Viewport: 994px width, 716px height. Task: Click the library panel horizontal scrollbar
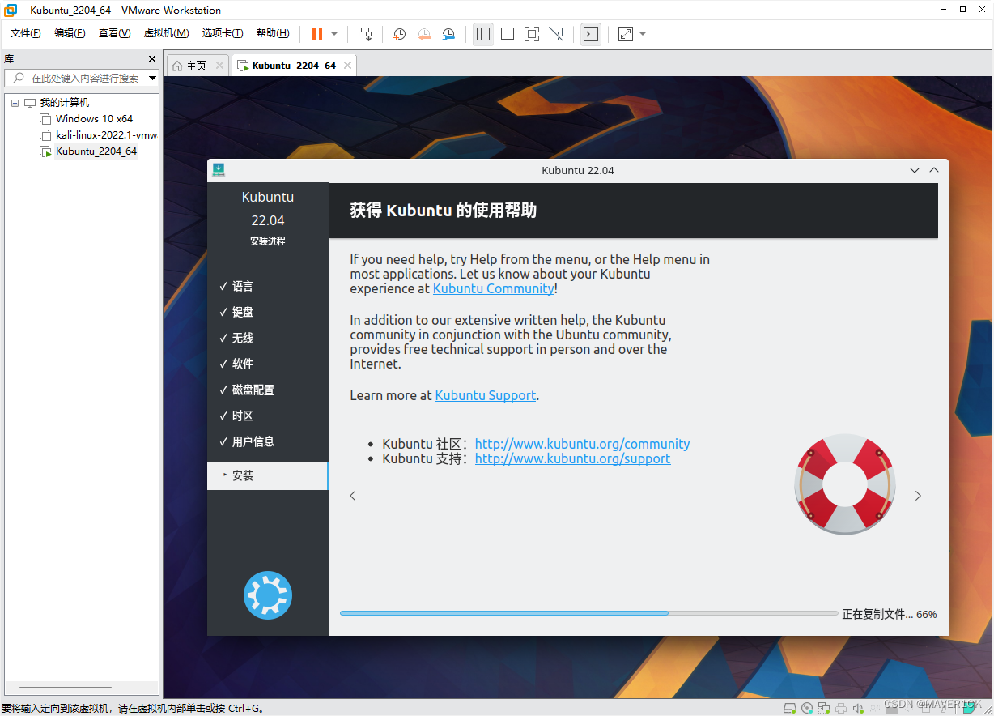(65, 687)
